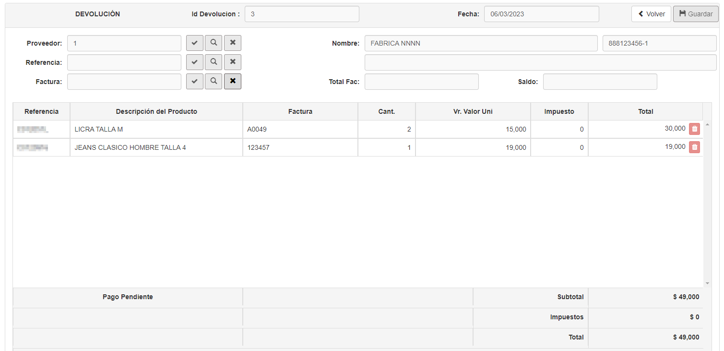Image resolution: width=724 pixels, height=351 pixels.
Task: Click the Fecha date field
Action: coord(541,14)
